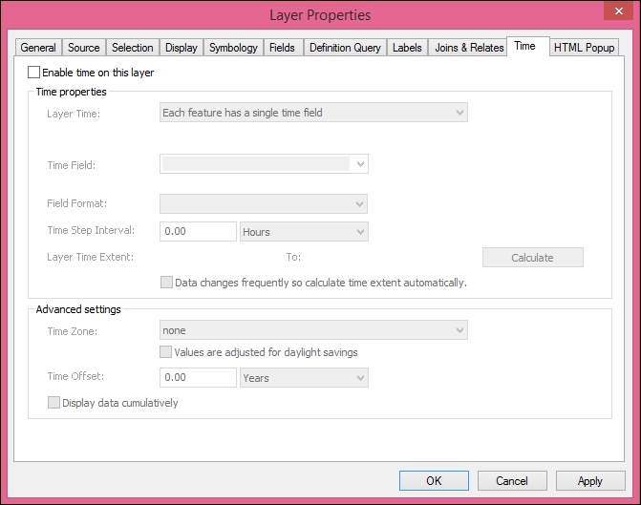Screen dimensions: 641x505
Task: Open the Joins & Relates tab
Action: (x=469, y=48)
